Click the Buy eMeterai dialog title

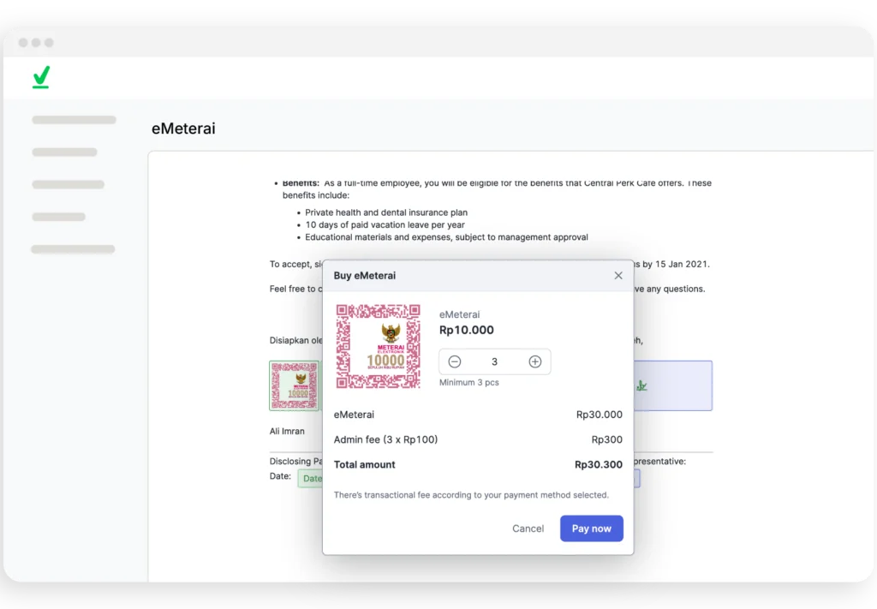[x=365, y=276]
